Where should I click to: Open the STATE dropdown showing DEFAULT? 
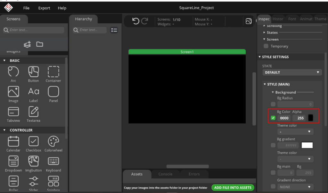(292, 72)
